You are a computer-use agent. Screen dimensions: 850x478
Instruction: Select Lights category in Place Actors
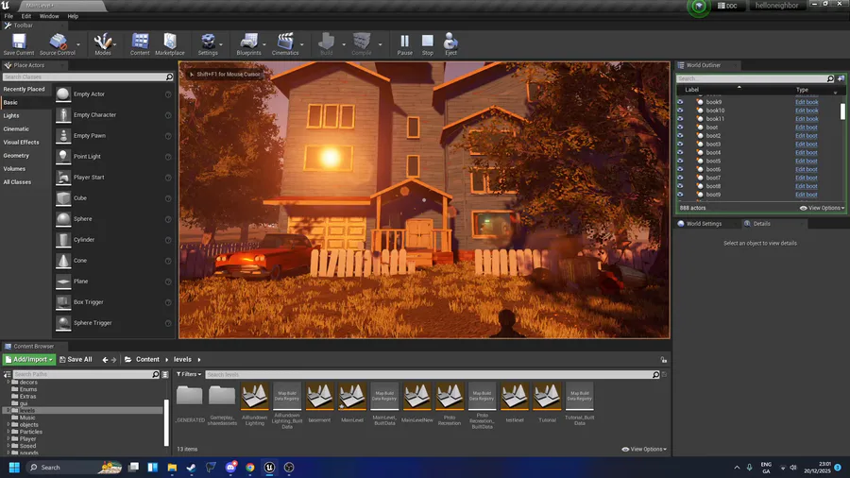(x=11, y=116)
